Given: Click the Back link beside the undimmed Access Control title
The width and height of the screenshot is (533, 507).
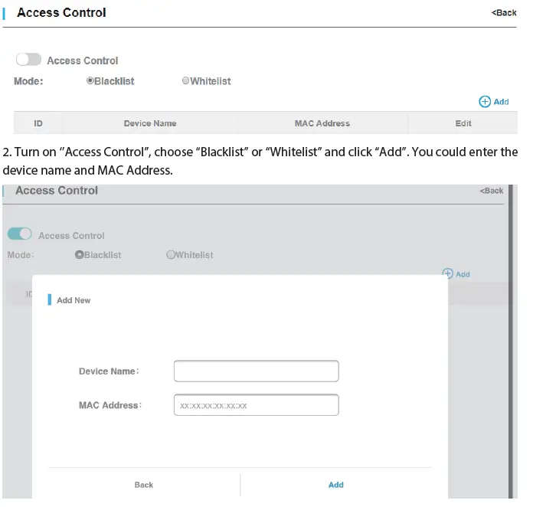Looking at the screenshot, I should [504, 13].
